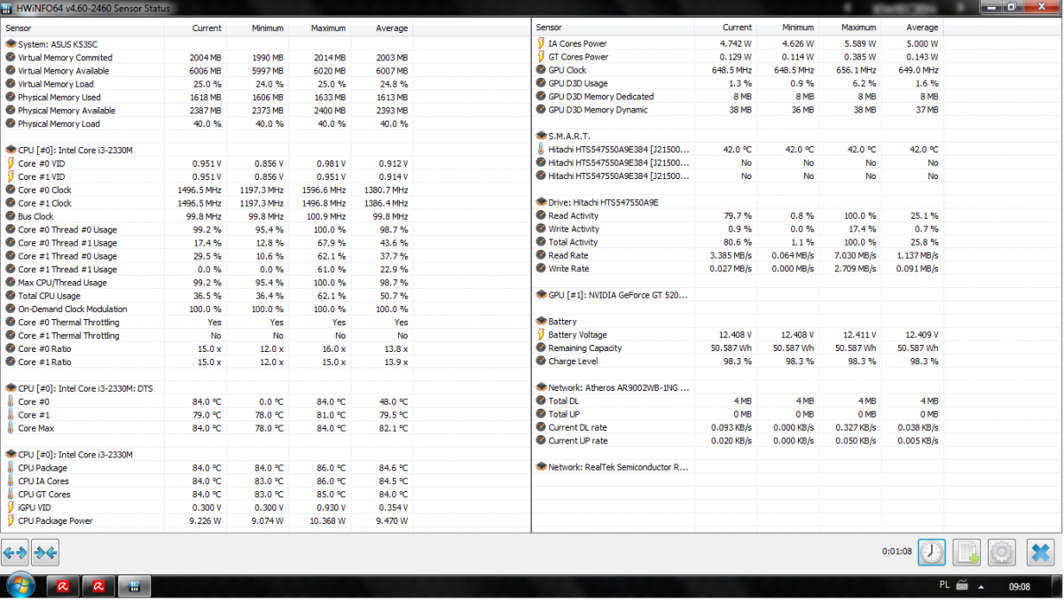This screenshot has width=1064, height=601.
Task: Click the Avira taskbar button beside Start orb
Action: coord(63,586)
